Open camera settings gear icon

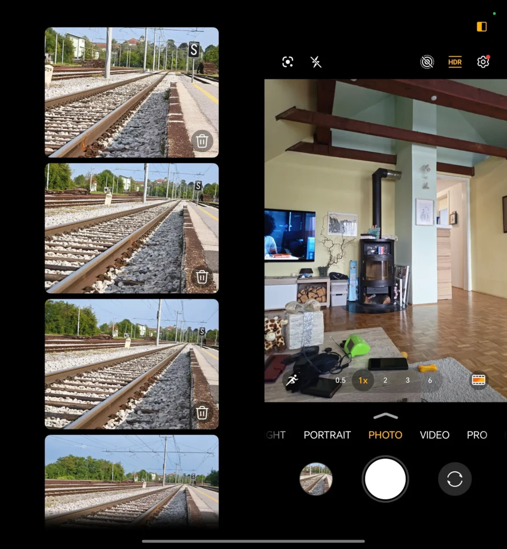point(483,62)
